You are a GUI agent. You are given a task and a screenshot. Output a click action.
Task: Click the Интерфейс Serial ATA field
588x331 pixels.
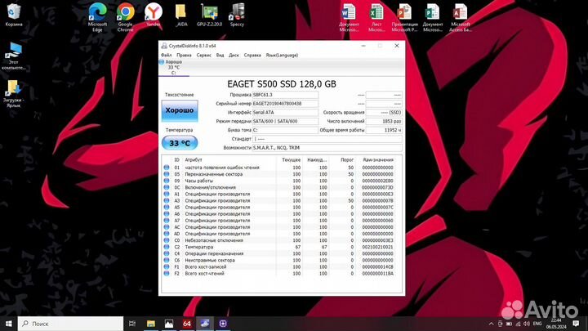pos(285,113)
